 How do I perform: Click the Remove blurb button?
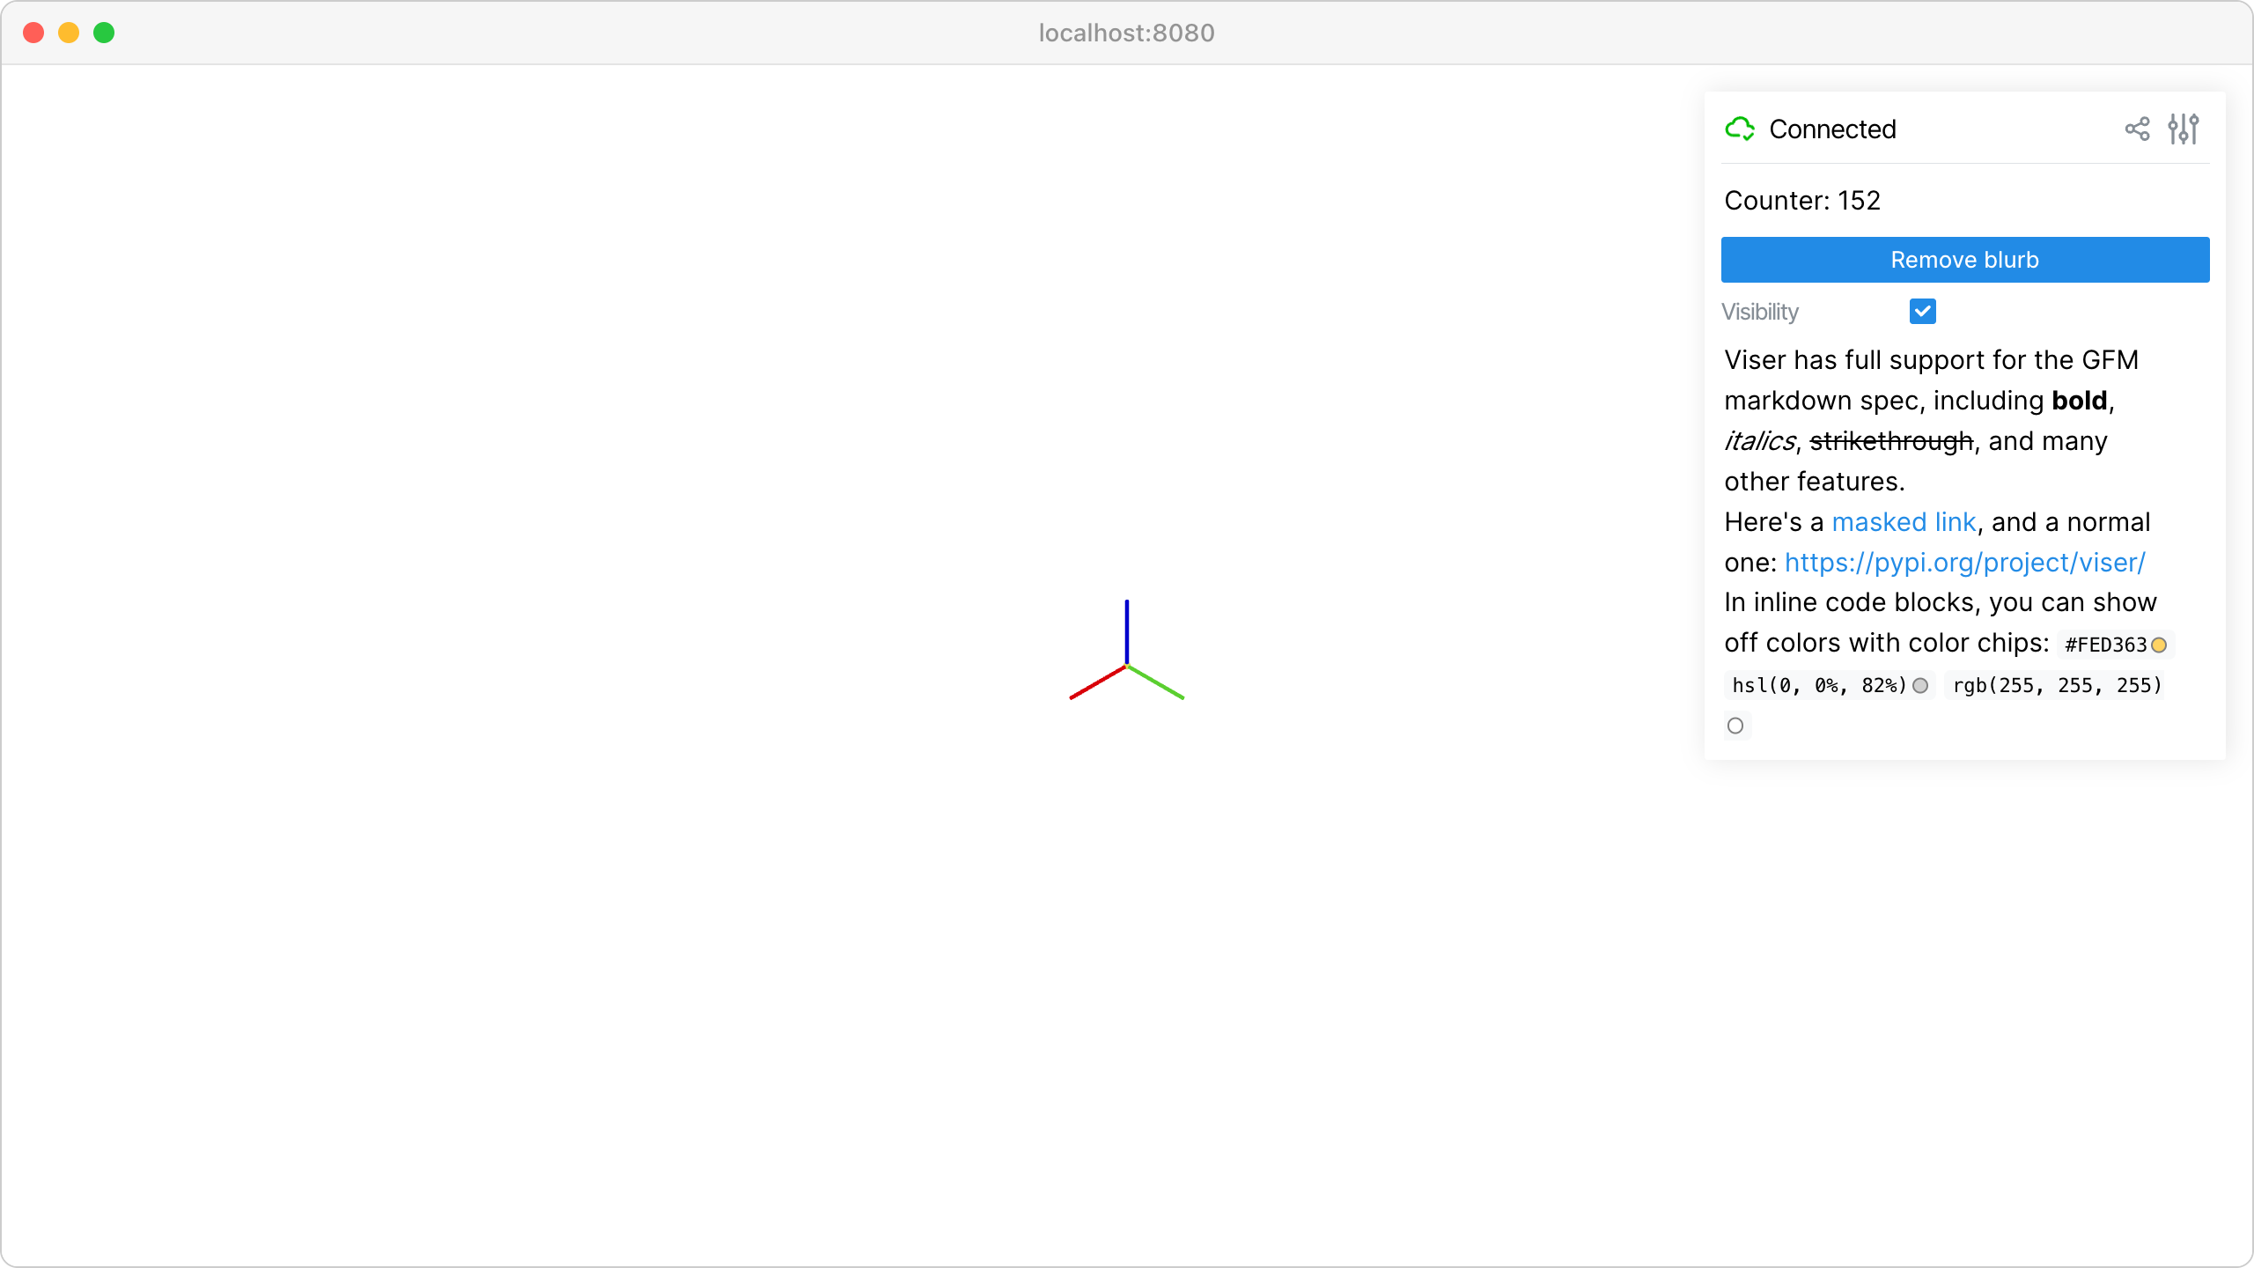(x=1965, y=260)
